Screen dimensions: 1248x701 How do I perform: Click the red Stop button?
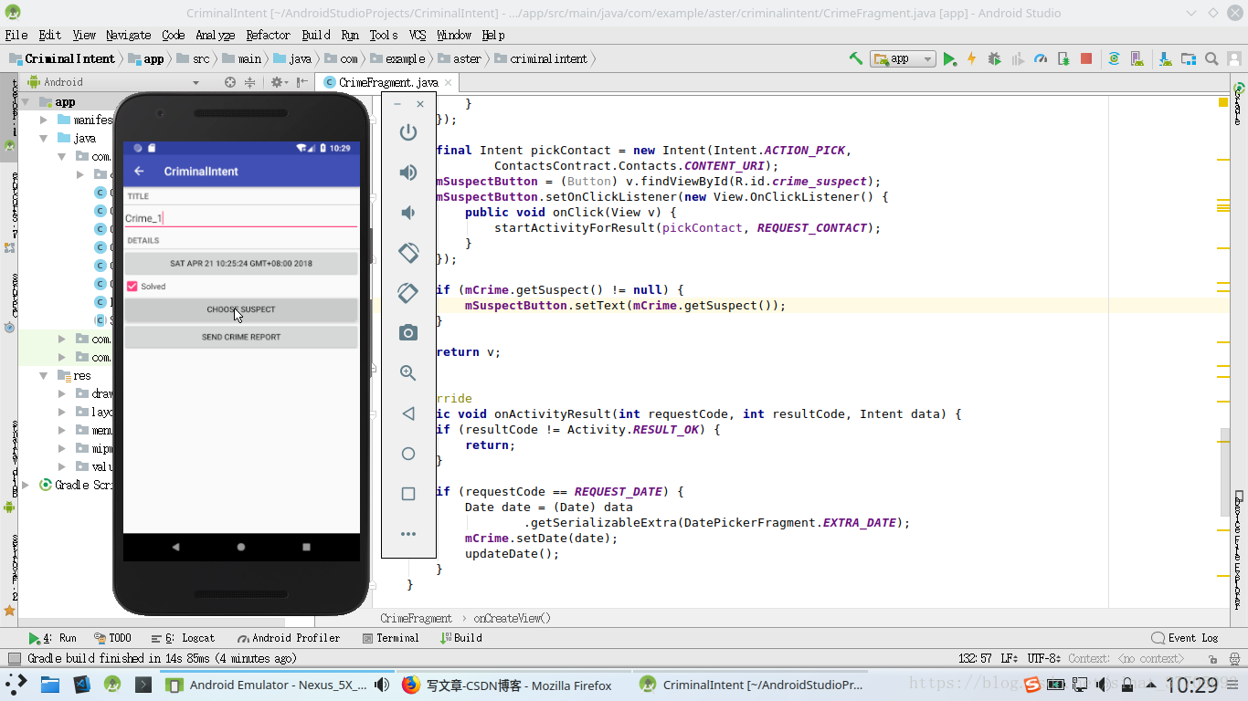click(1086, 58)
